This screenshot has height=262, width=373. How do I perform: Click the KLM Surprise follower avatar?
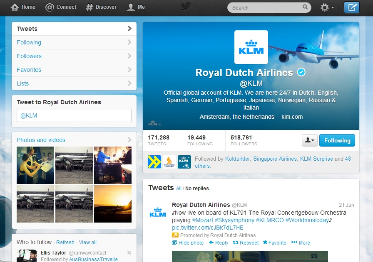point(184,162)
